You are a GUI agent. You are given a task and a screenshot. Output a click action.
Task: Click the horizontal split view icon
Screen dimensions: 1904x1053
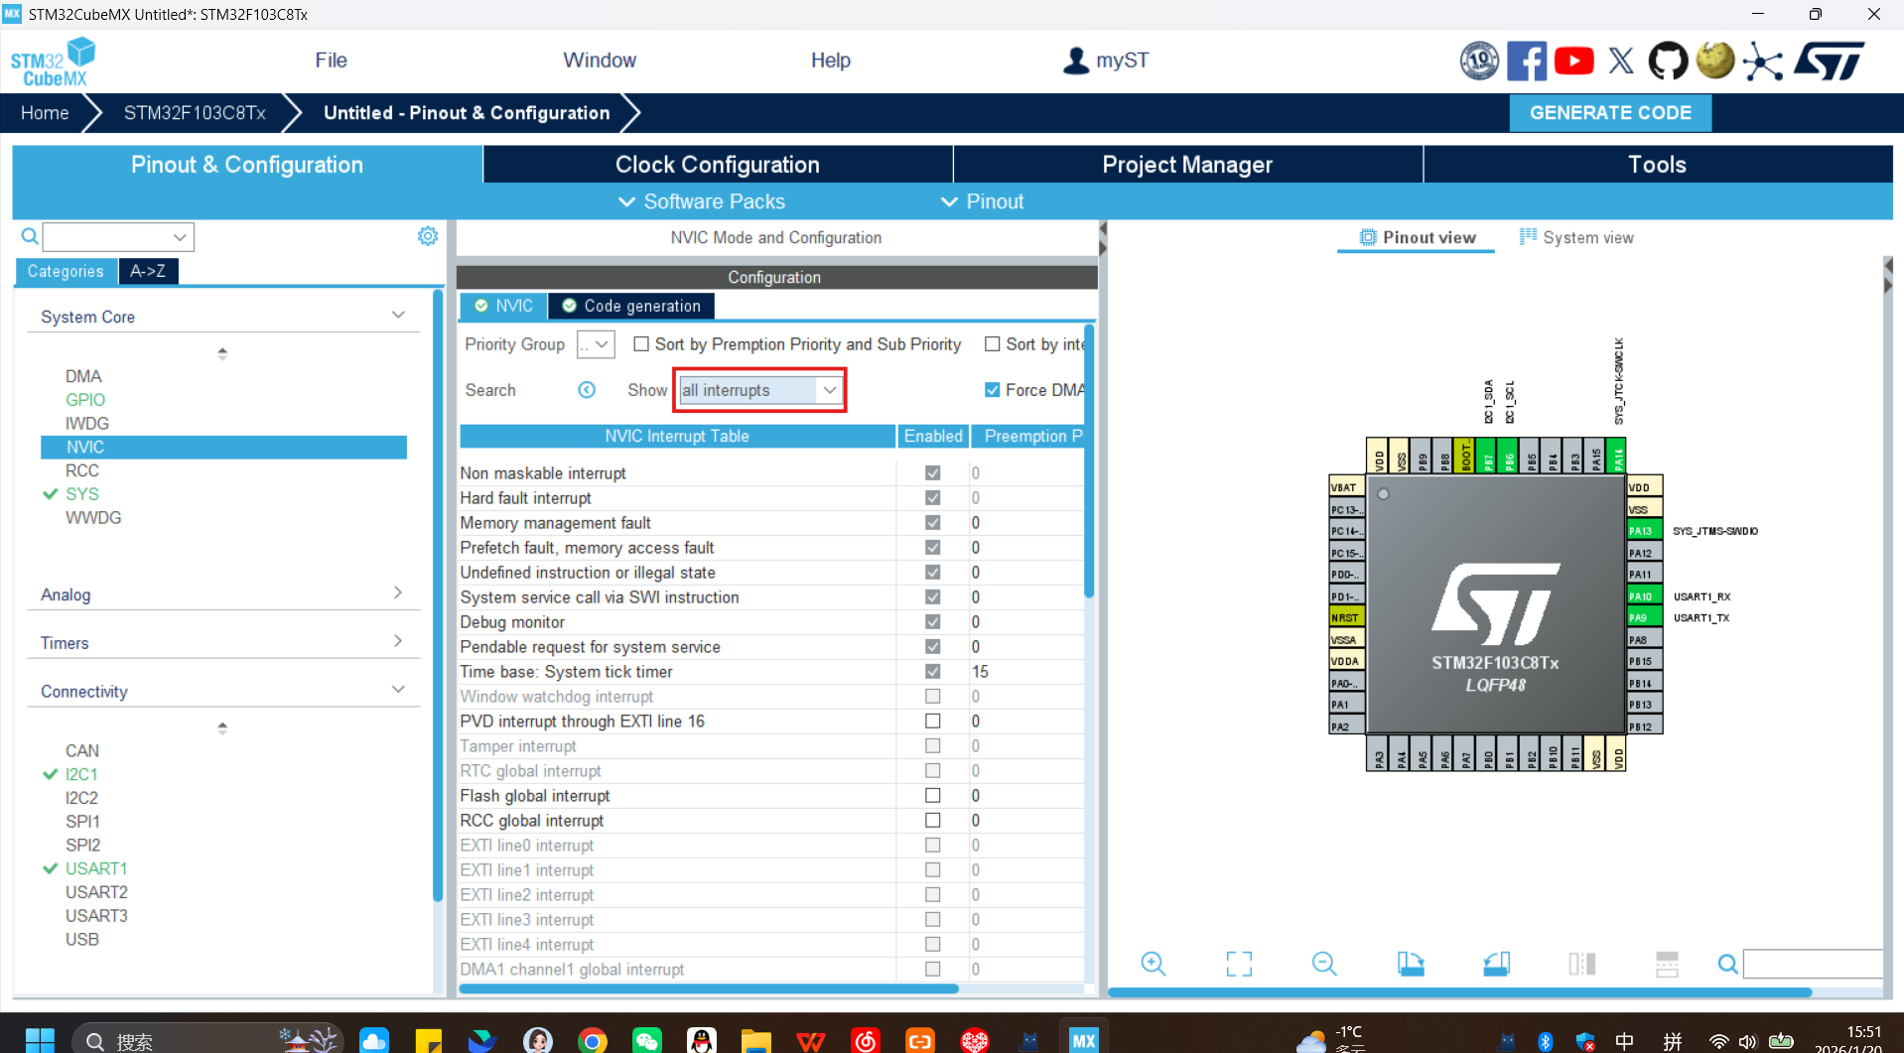tap(1668, 964)
